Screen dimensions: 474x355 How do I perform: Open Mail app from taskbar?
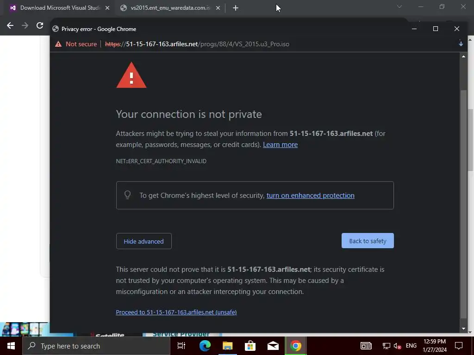[x=273, y=346]
